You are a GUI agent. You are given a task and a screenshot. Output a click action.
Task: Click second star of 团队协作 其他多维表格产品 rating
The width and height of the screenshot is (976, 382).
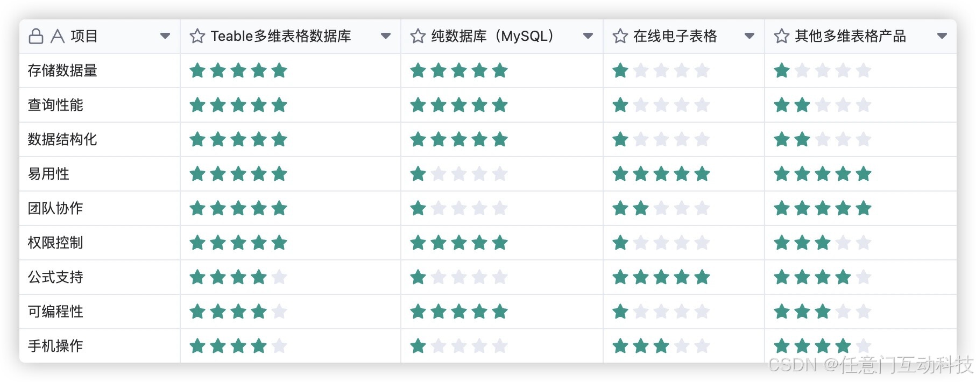pos(802,208)
